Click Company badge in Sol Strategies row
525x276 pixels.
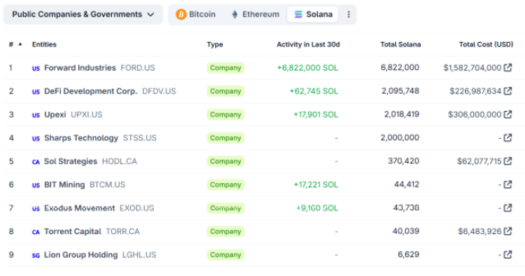[225, 161]
